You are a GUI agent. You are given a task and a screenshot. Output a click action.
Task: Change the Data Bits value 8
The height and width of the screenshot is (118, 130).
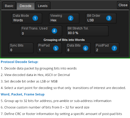78,48
